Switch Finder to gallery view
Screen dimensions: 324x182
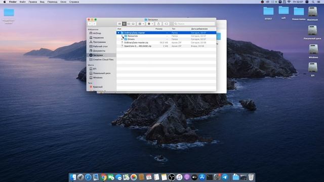point(133,24)
